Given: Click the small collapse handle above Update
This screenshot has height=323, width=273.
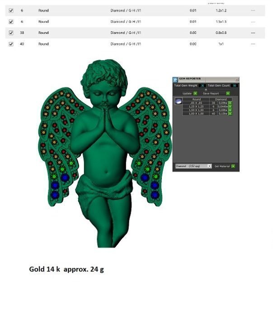Looking at the screenshot, I should coord(206,90).
